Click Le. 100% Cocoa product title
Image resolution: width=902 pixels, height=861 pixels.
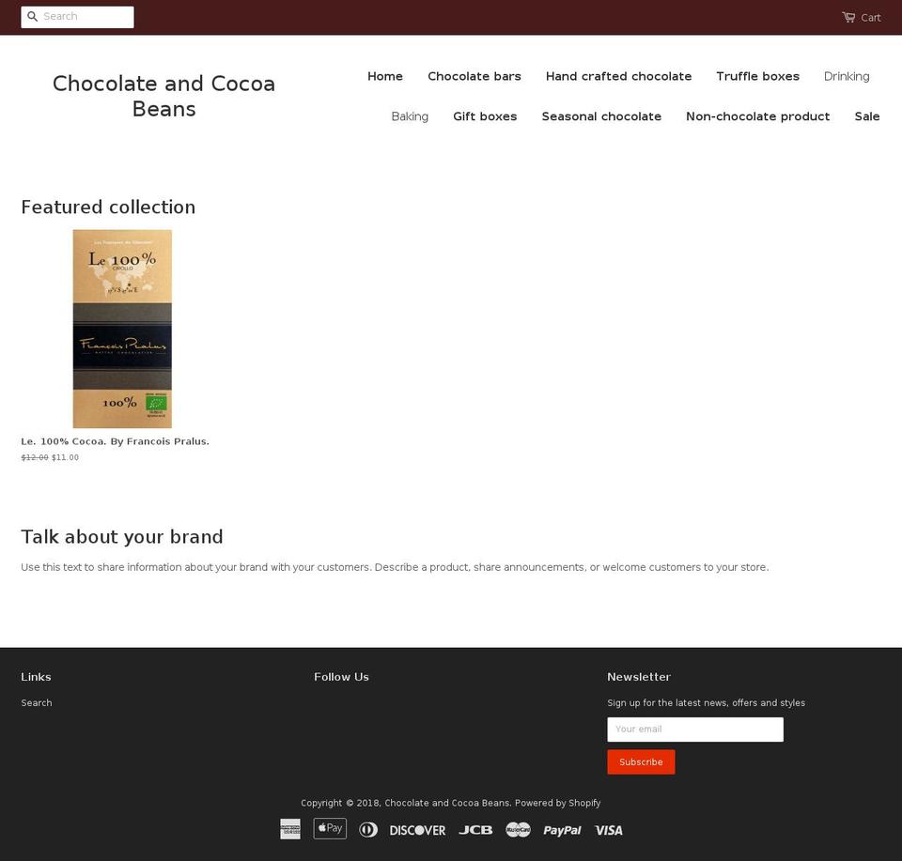point(115,441)
